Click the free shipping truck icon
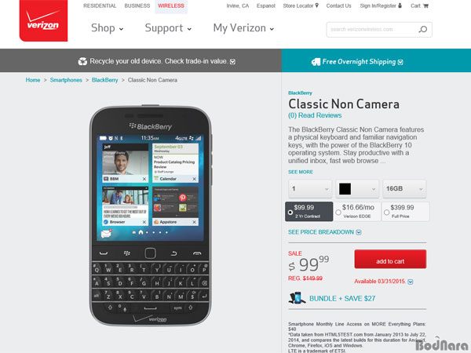The image size is (471, 353). tap(316, 62)
